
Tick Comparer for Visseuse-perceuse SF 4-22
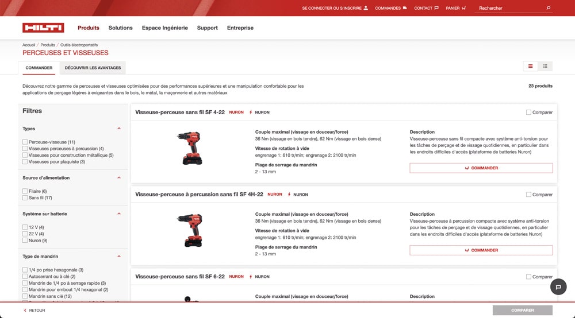pyautogui.click(x=528, y=113)
